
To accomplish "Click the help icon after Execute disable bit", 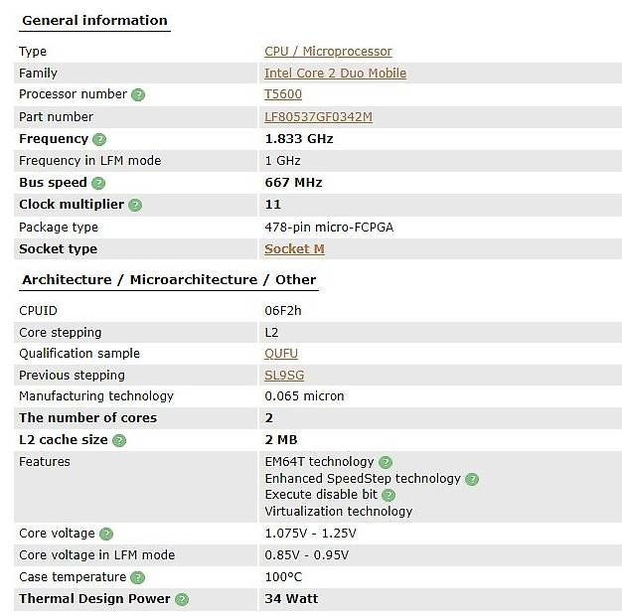I will tap(389, 495).
